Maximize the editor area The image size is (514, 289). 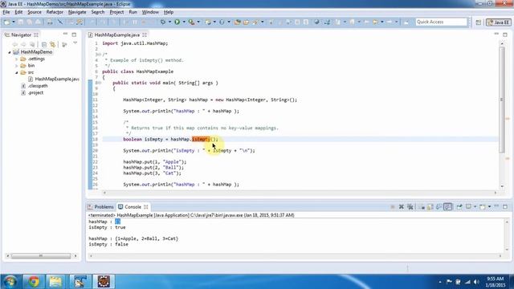click(505, 35)
